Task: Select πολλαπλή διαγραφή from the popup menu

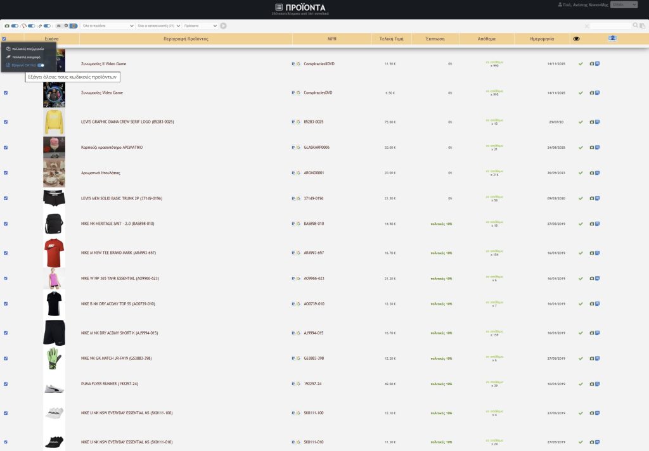Action: coord(25,57)
